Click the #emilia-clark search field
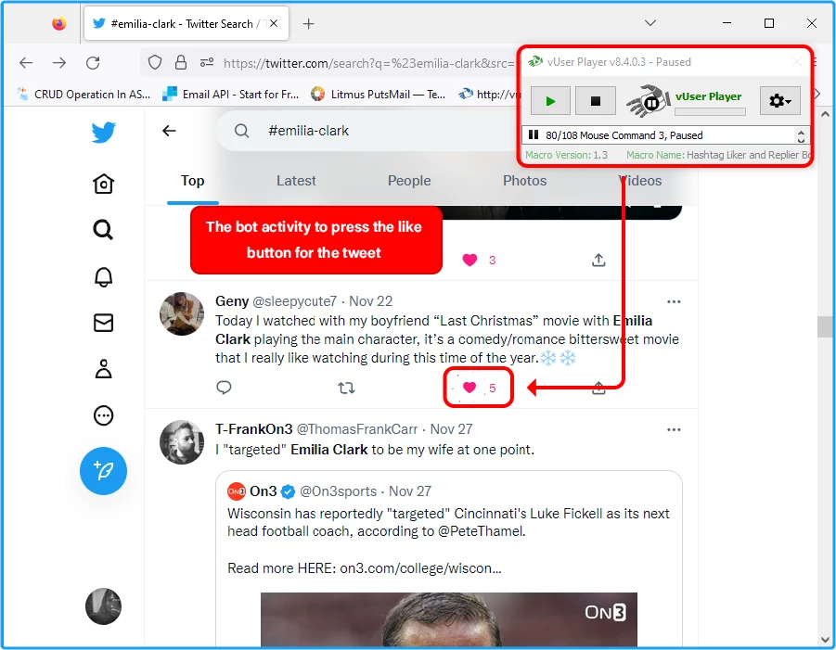 tap(367, 131)
